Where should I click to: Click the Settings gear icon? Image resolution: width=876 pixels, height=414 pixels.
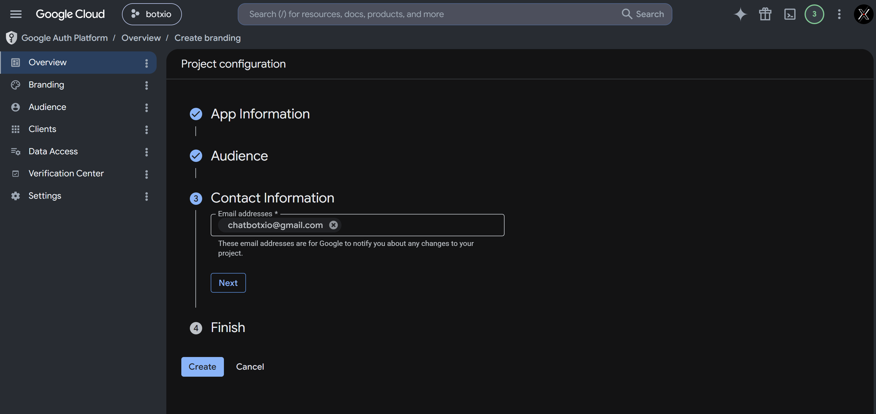(x=15, y=196)
